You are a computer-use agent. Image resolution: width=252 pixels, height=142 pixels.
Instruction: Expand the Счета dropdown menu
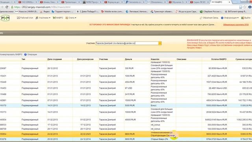(71, 18)
